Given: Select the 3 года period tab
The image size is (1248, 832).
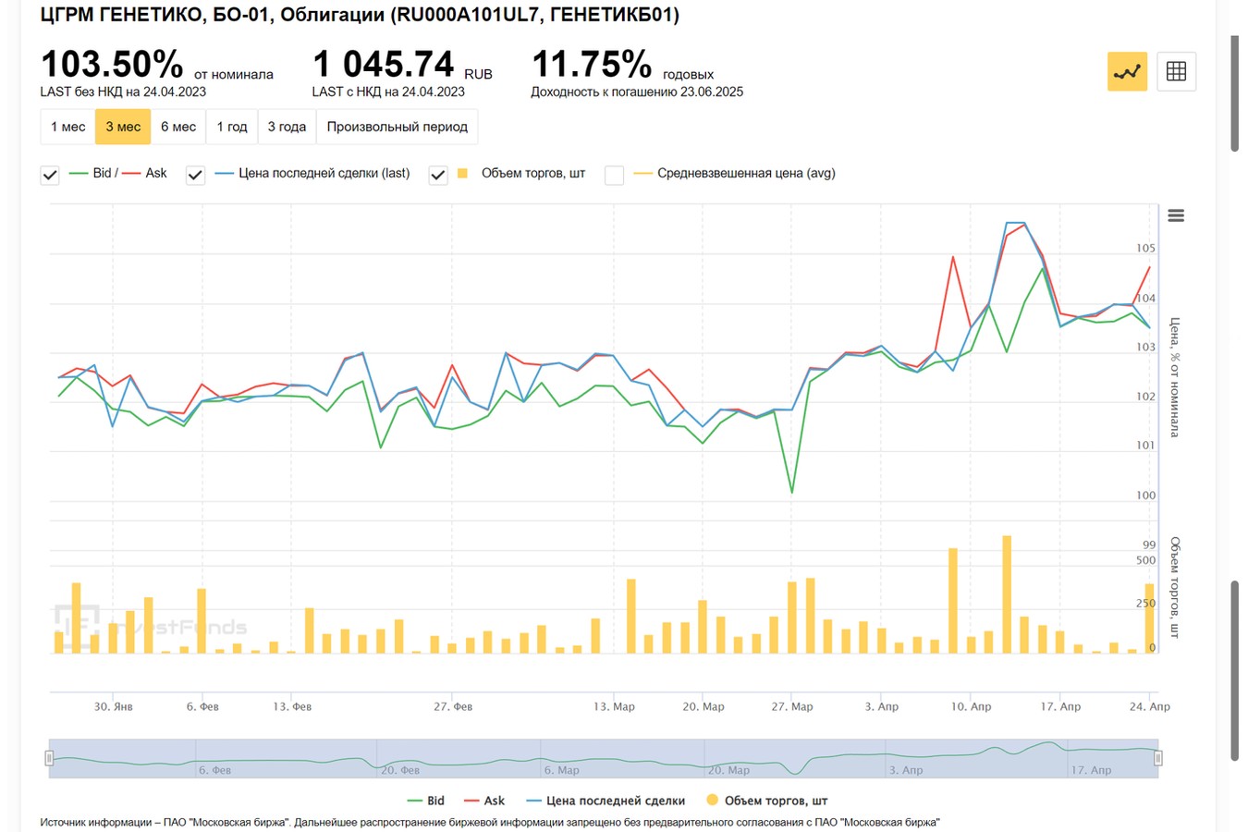Looking at the screenshot, I should [x=287, y=127].
